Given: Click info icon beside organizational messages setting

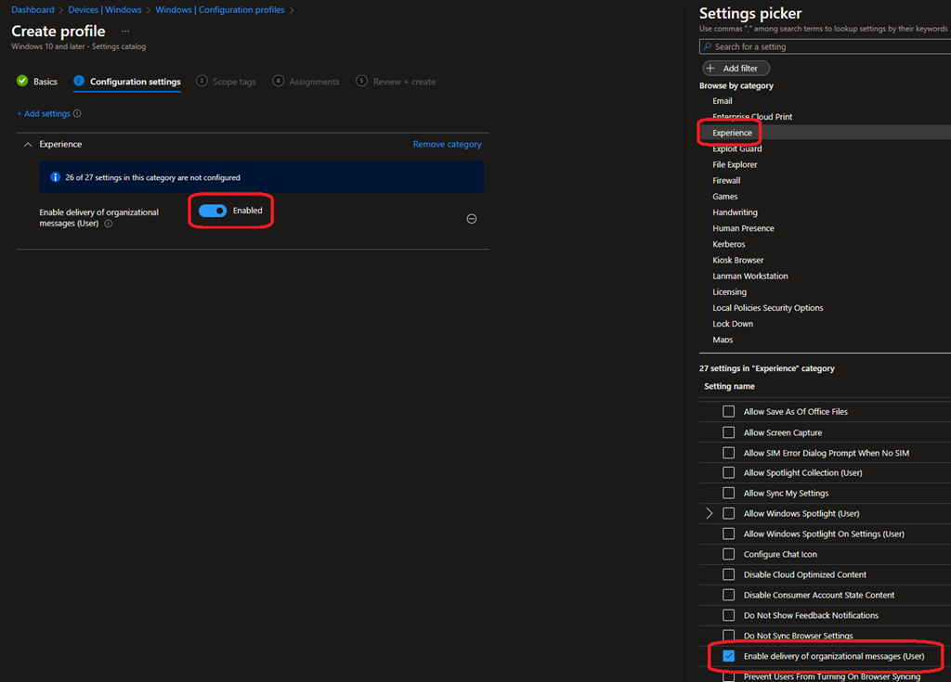Looking at the screenshot, I should pos(109,224).
